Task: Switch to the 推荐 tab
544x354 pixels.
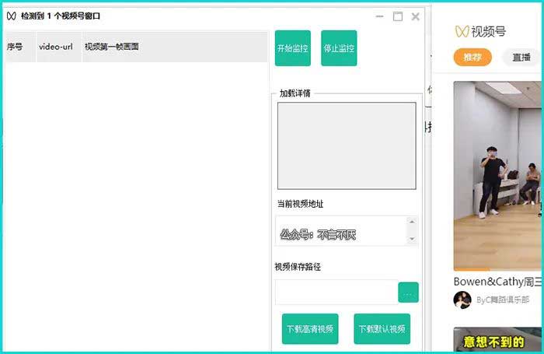Action: (x=473, y=58)
